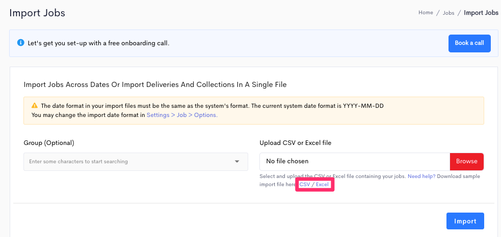The width and height of the screenshot is (501, 237).
Task: Click the blue Import button
Action: click(465, 221)
